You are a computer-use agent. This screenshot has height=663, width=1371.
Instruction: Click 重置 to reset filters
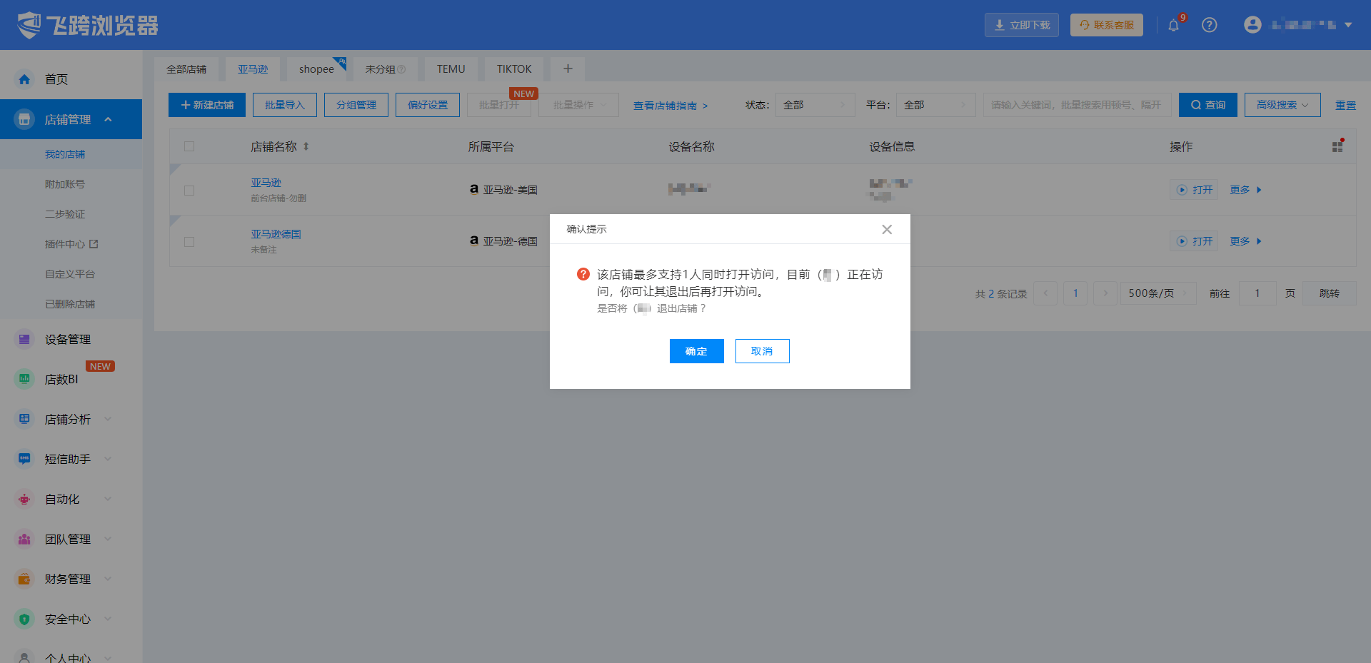[x=1345, y=105]
